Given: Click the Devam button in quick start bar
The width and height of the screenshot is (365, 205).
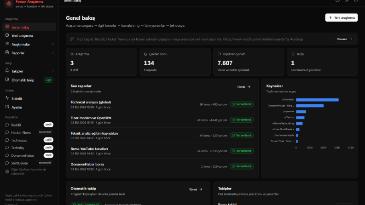Looking at the screenshot, I should point(345,39).
